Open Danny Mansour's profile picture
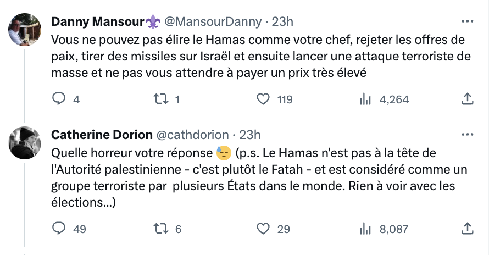The height and width of the screenshot is (255, 489). (x=25, y=30)
